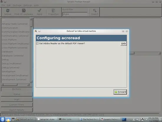Click the Debconf dialog's top-left window menu icon
The height and width of the screenshot is (122, 162).
(36, 31)
